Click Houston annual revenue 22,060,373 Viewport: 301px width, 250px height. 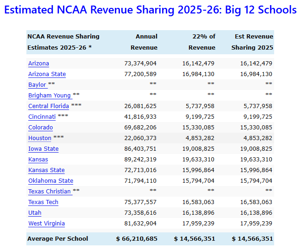pyautogui.click(x=140, y=138)
